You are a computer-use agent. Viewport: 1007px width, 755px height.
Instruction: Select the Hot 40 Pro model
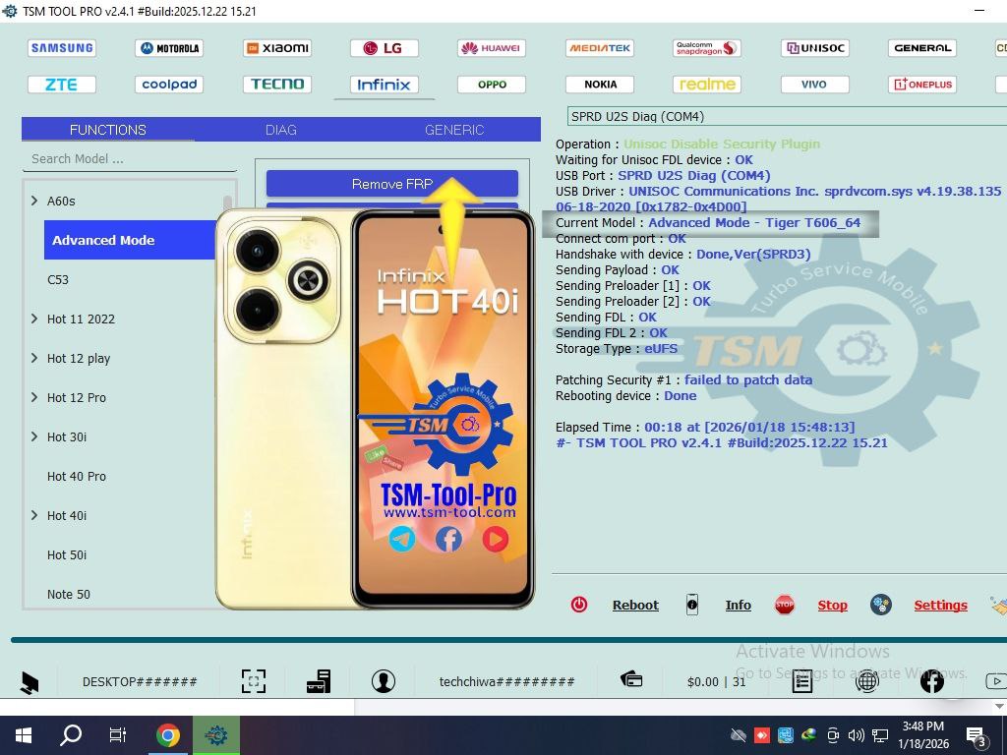click(x=77, y=477)
